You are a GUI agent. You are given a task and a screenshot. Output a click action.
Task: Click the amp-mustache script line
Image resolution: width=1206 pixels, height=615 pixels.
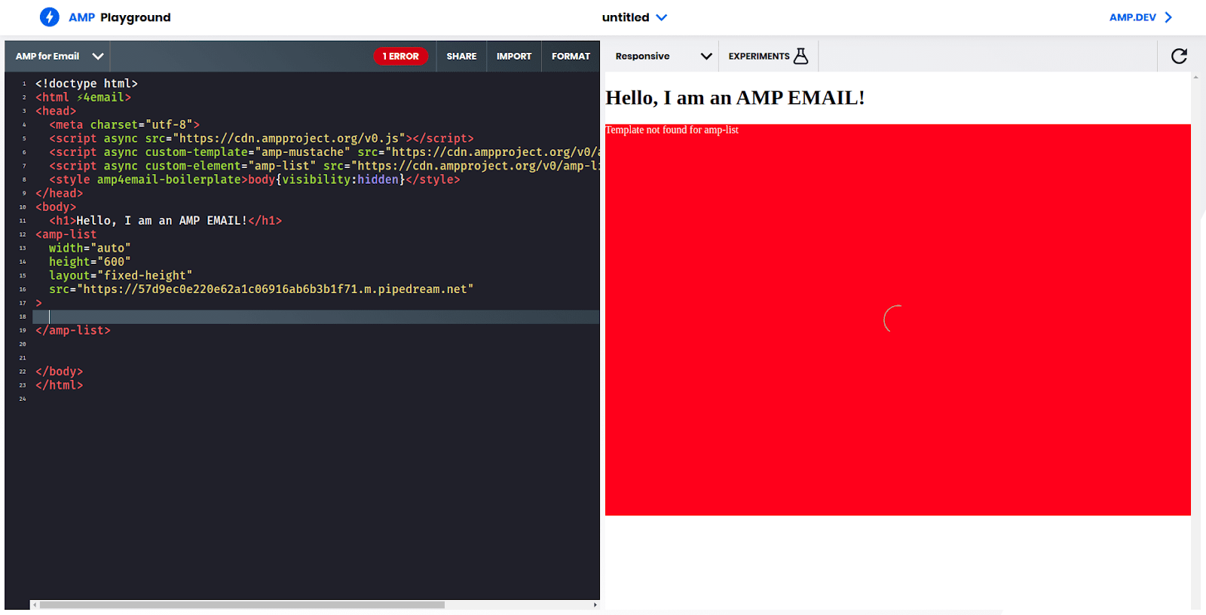point(324,152)
